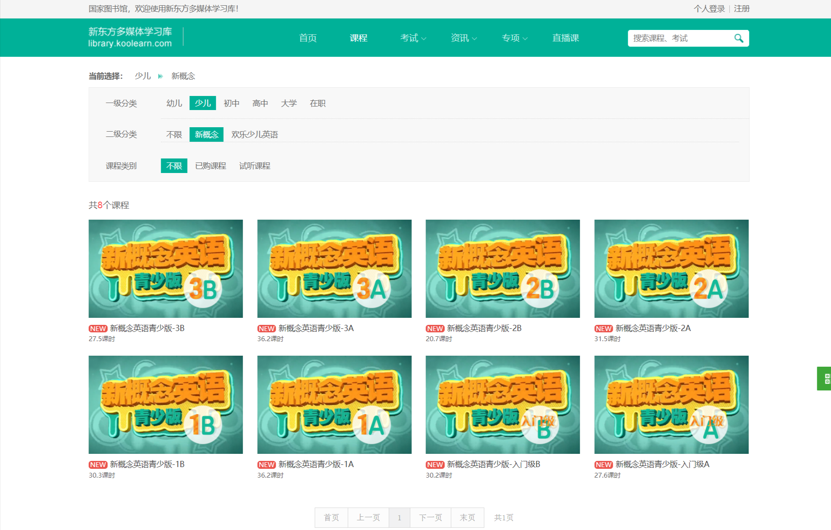Open the 新概念英语青少版-2A title link
The width and height of the screenshot is (831, 530).
[653, 328]
